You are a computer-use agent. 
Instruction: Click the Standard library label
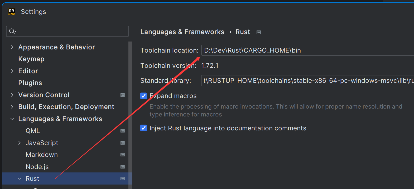point(166,80)
